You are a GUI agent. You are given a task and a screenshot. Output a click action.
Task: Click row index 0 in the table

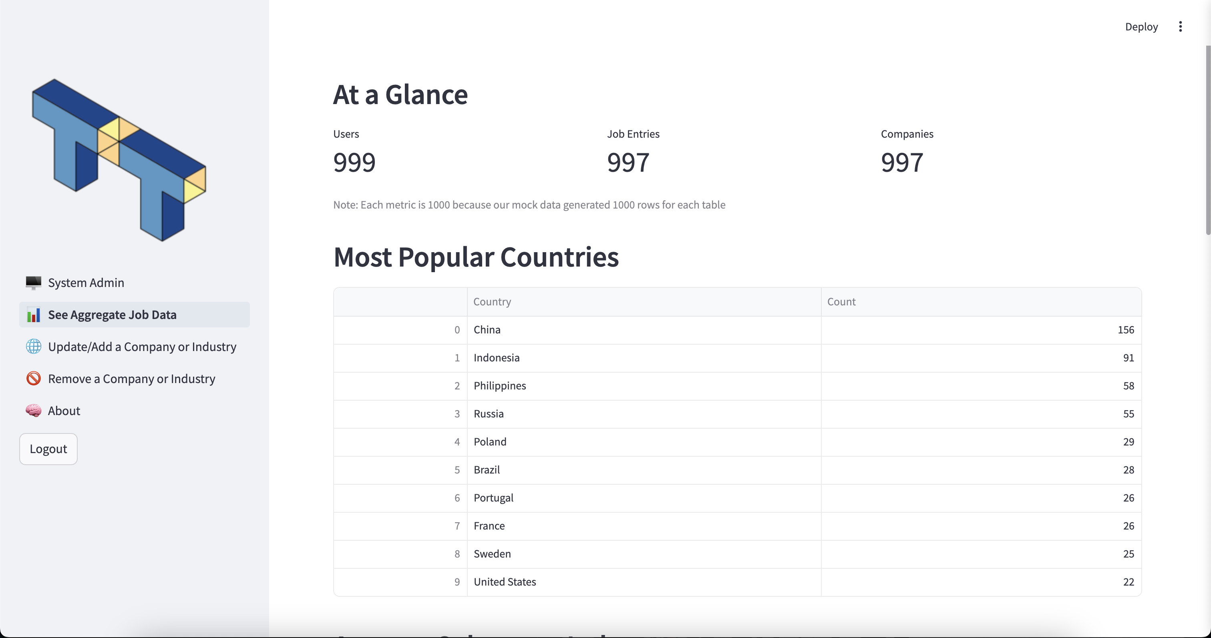pyautogui.click(x=400, y=330)
